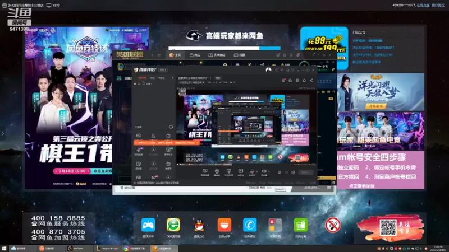Click the bell notification icon in the streaming app

304,80
